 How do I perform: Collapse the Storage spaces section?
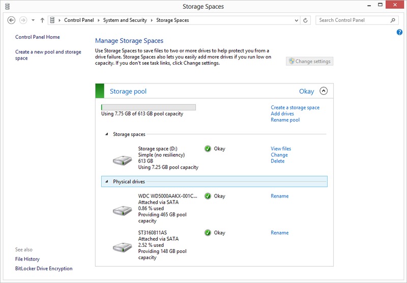107,134
